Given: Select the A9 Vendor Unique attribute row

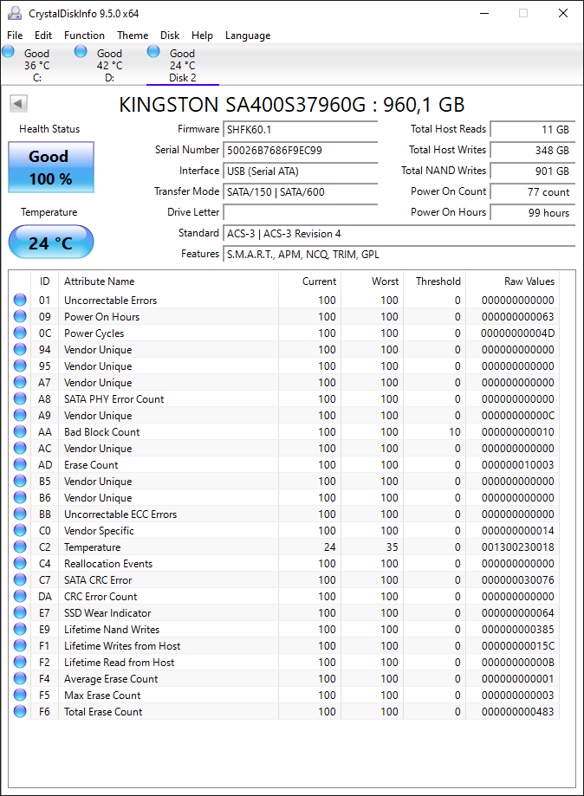Looking at the screenshot, I should [284, 415].
